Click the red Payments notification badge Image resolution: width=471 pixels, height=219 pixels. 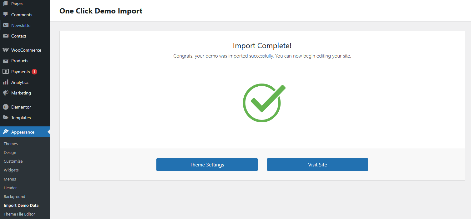(34, 72)
